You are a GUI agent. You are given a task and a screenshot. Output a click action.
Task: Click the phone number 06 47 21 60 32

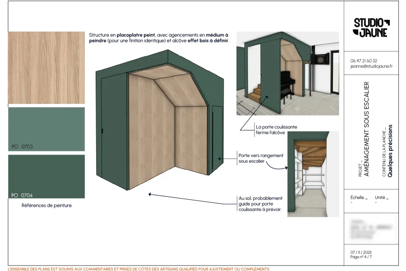(364, 61)
